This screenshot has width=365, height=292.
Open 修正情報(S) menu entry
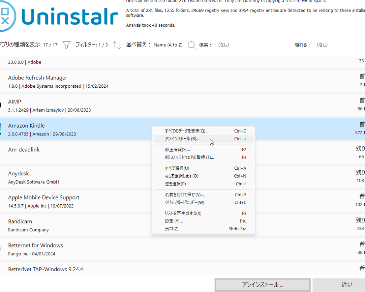click(203, 150)
